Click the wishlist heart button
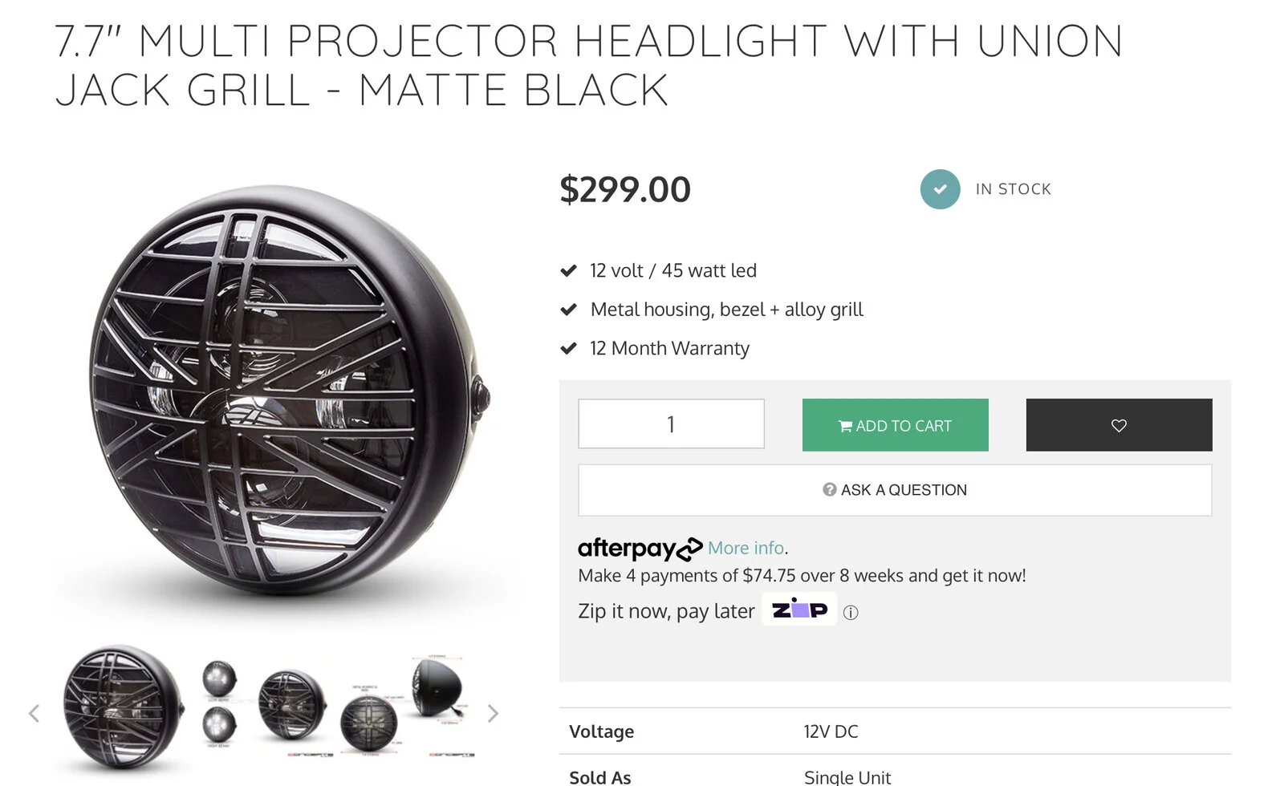Image resolution: width=1284 pixels, height=786 pixels. (x=1119, y=425)
